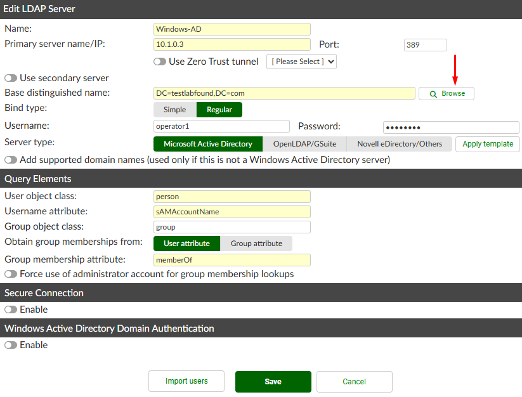Select Microsoft Active Directory server type
This screenshot has height=397, width=522.
207,143
